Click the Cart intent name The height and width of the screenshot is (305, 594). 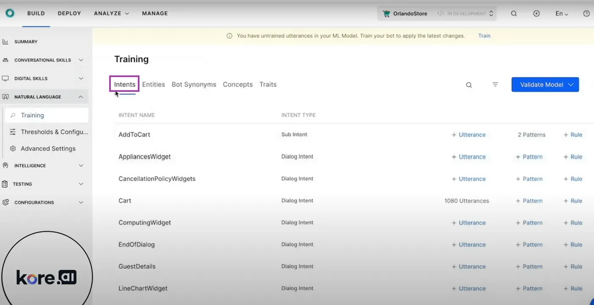tap(125, 201)
